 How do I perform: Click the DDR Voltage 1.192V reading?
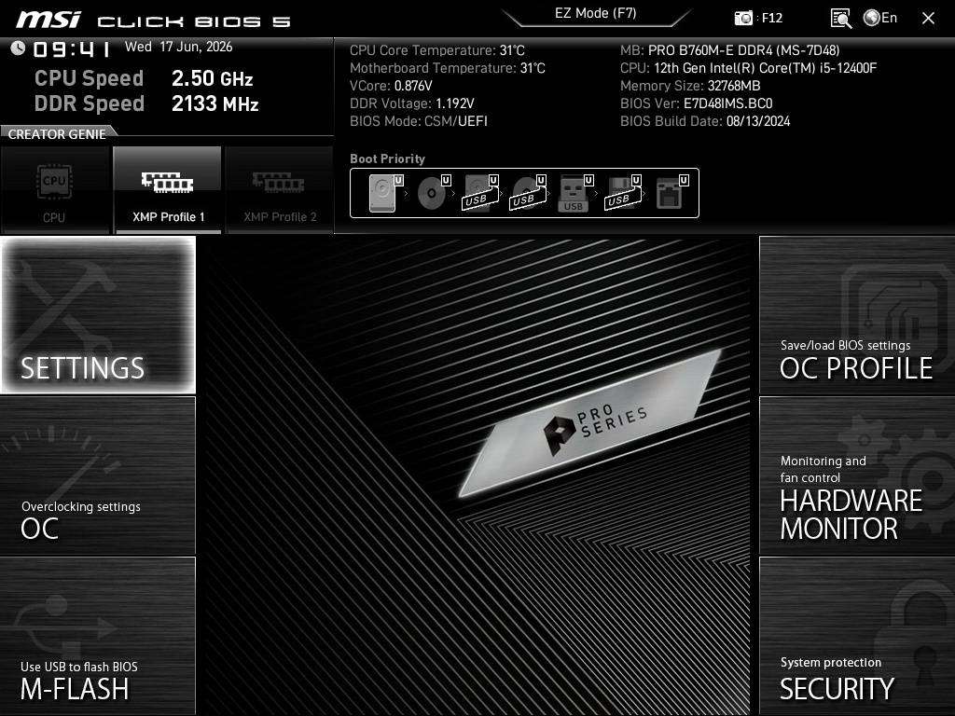pyautogui.click(x=411, y=103)
